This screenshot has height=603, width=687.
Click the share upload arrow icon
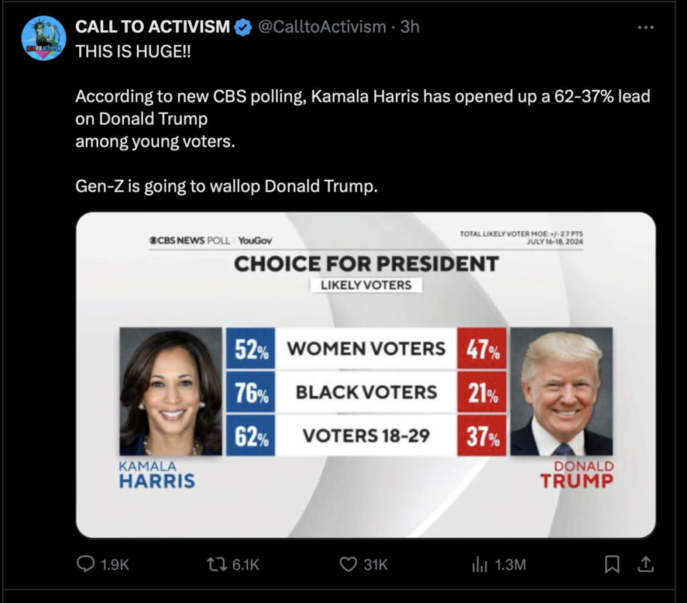click(x=645, y=565)
